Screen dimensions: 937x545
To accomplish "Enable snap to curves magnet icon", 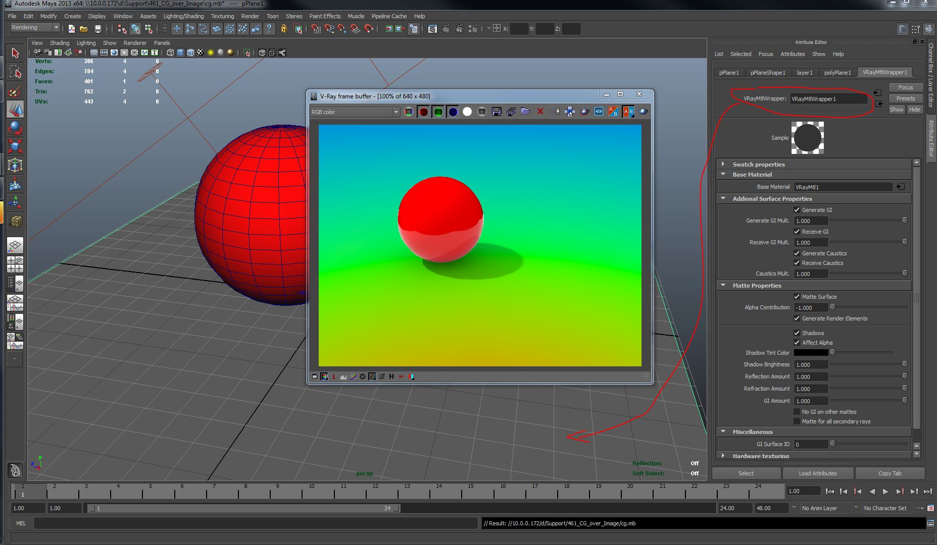I will 329,29.
